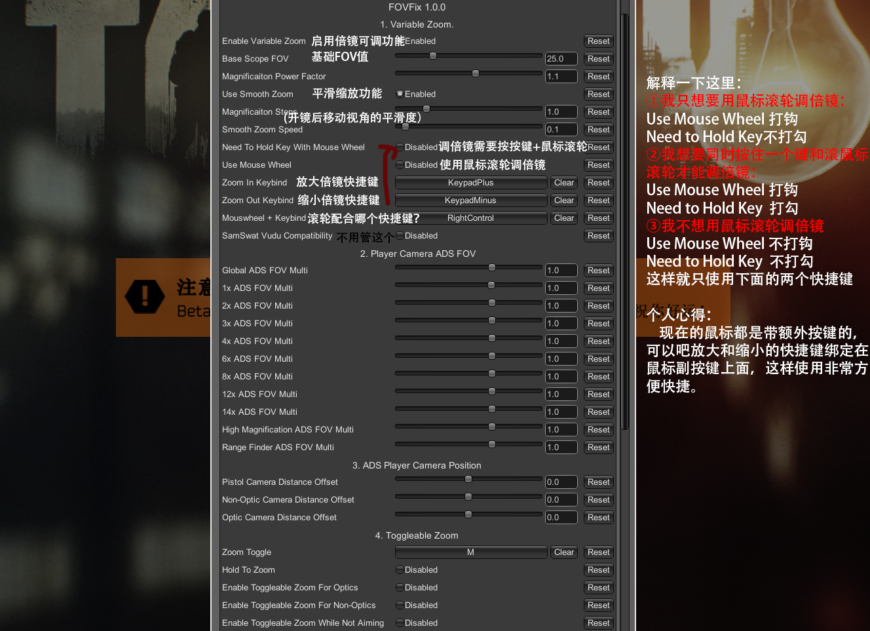Screen dimensions: 870x631
Task: Click the Smooth Zoom Speed value field
Action: point(561,130)
